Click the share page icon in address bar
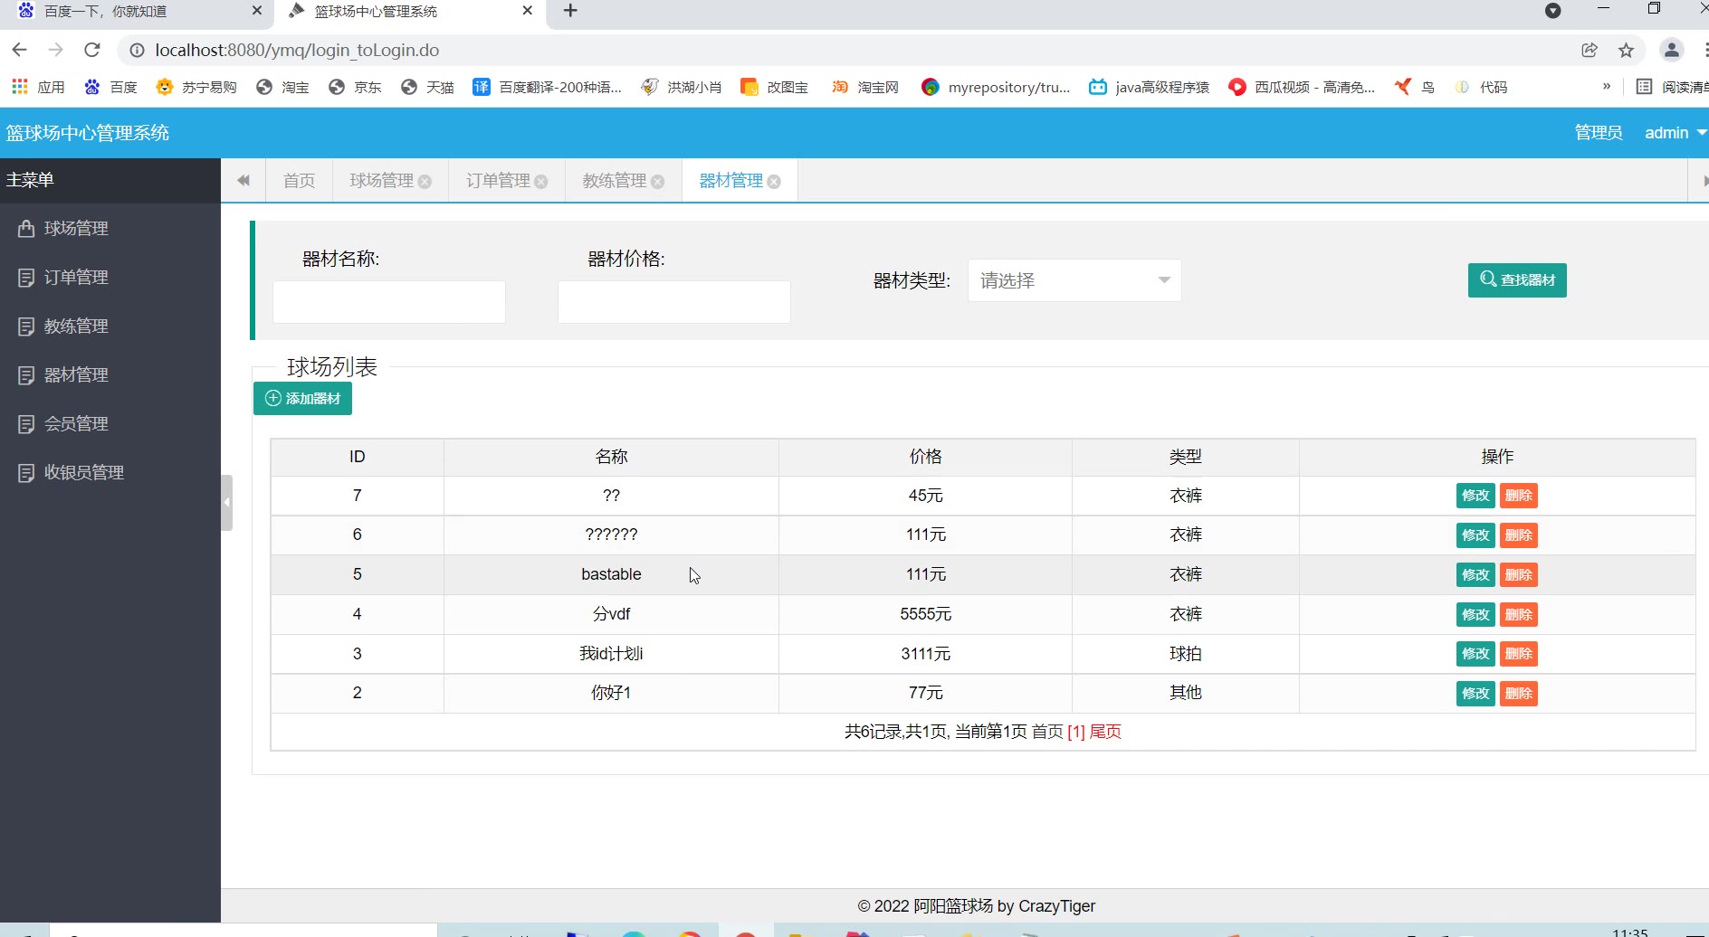Image resolution: width=1709 pixels, height=937 pixels. 1590,51
